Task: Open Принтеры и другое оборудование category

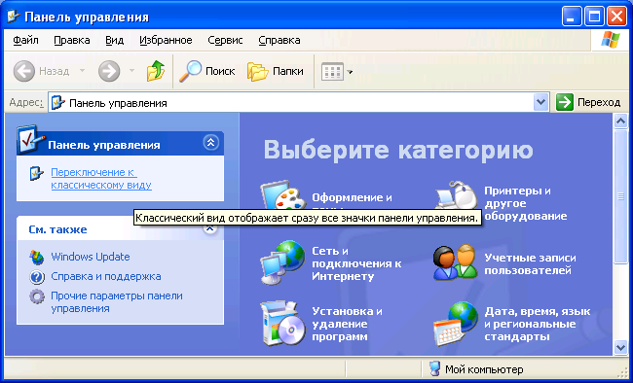Action: (x=525, y=203)
